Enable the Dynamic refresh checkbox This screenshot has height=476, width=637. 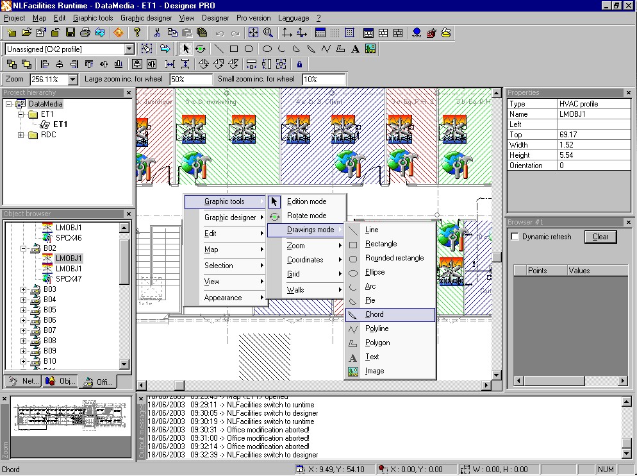click(x=515, y=237)
